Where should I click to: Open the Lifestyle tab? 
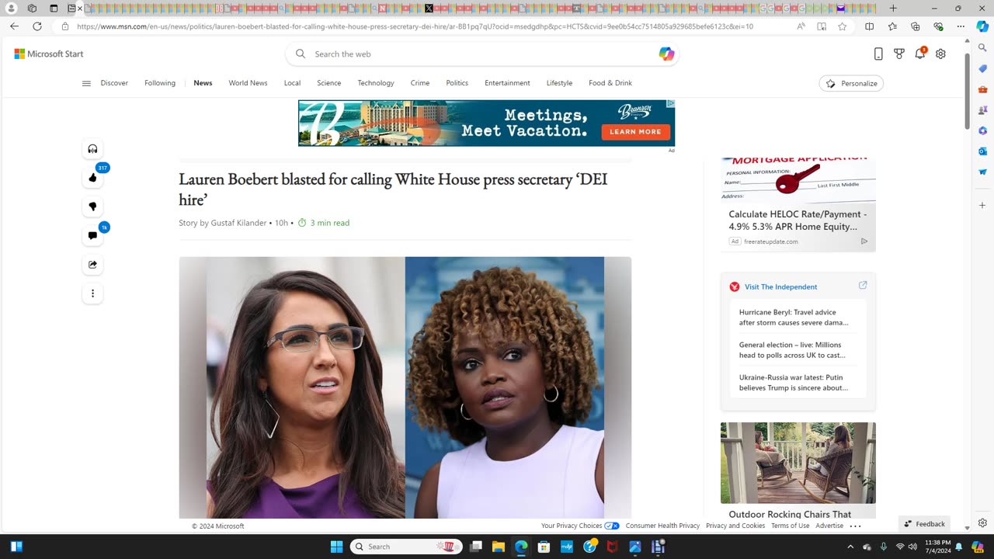(559, 83)
